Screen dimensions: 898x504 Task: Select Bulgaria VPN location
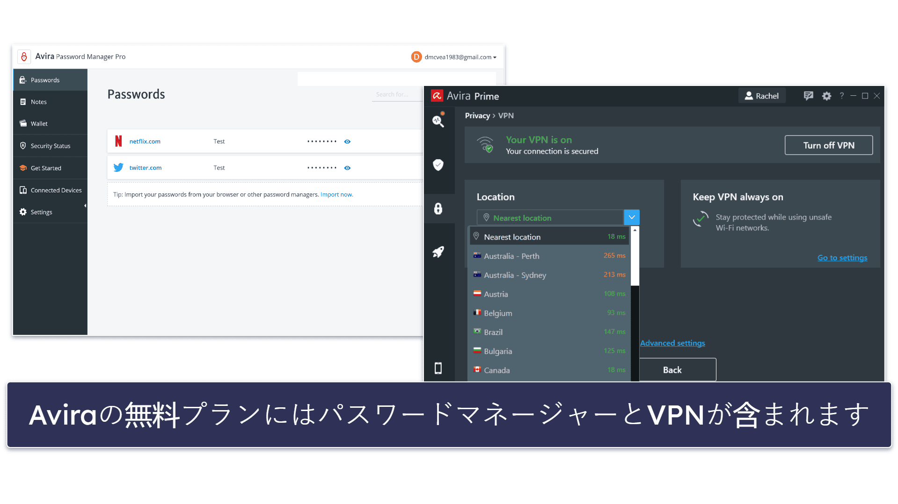tap(549, 351)
